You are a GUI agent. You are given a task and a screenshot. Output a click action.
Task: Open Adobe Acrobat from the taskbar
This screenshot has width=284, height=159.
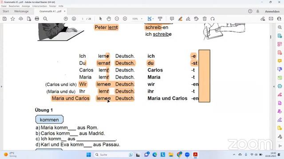195,155
